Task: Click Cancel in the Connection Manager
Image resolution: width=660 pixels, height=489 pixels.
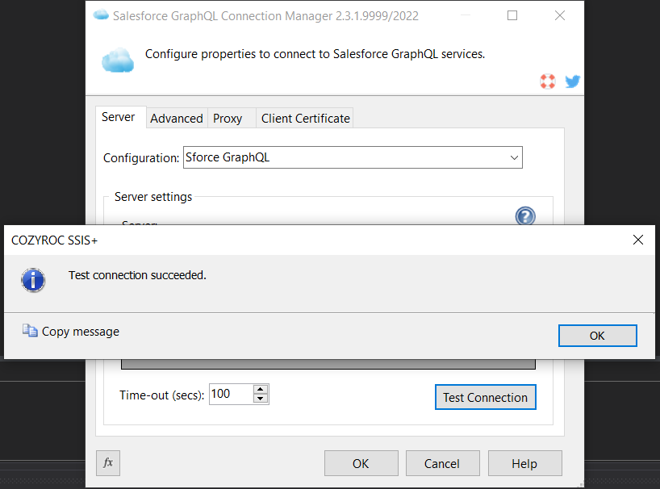Action: (x=442, y=463)
